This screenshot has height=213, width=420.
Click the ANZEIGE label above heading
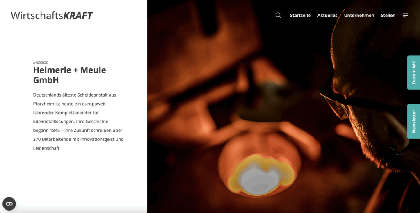tap(41, 63)
